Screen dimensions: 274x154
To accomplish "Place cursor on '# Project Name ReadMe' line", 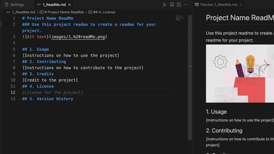I will point(48,18).
